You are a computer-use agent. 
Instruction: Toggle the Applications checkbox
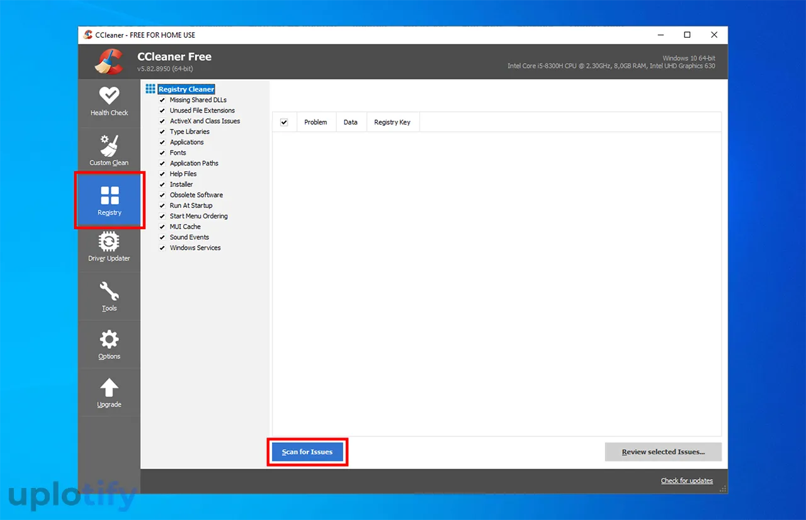coord(162,142)
